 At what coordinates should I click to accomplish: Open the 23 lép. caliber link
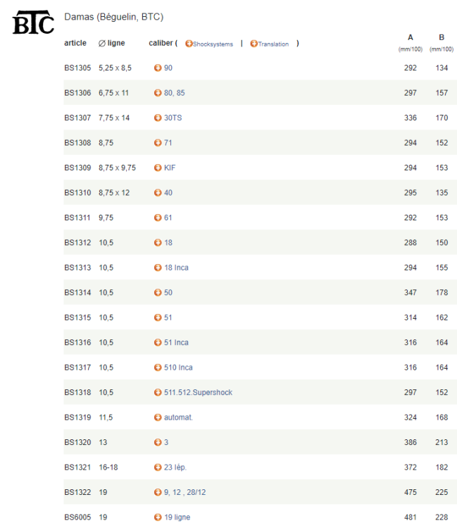pos(175,467)
